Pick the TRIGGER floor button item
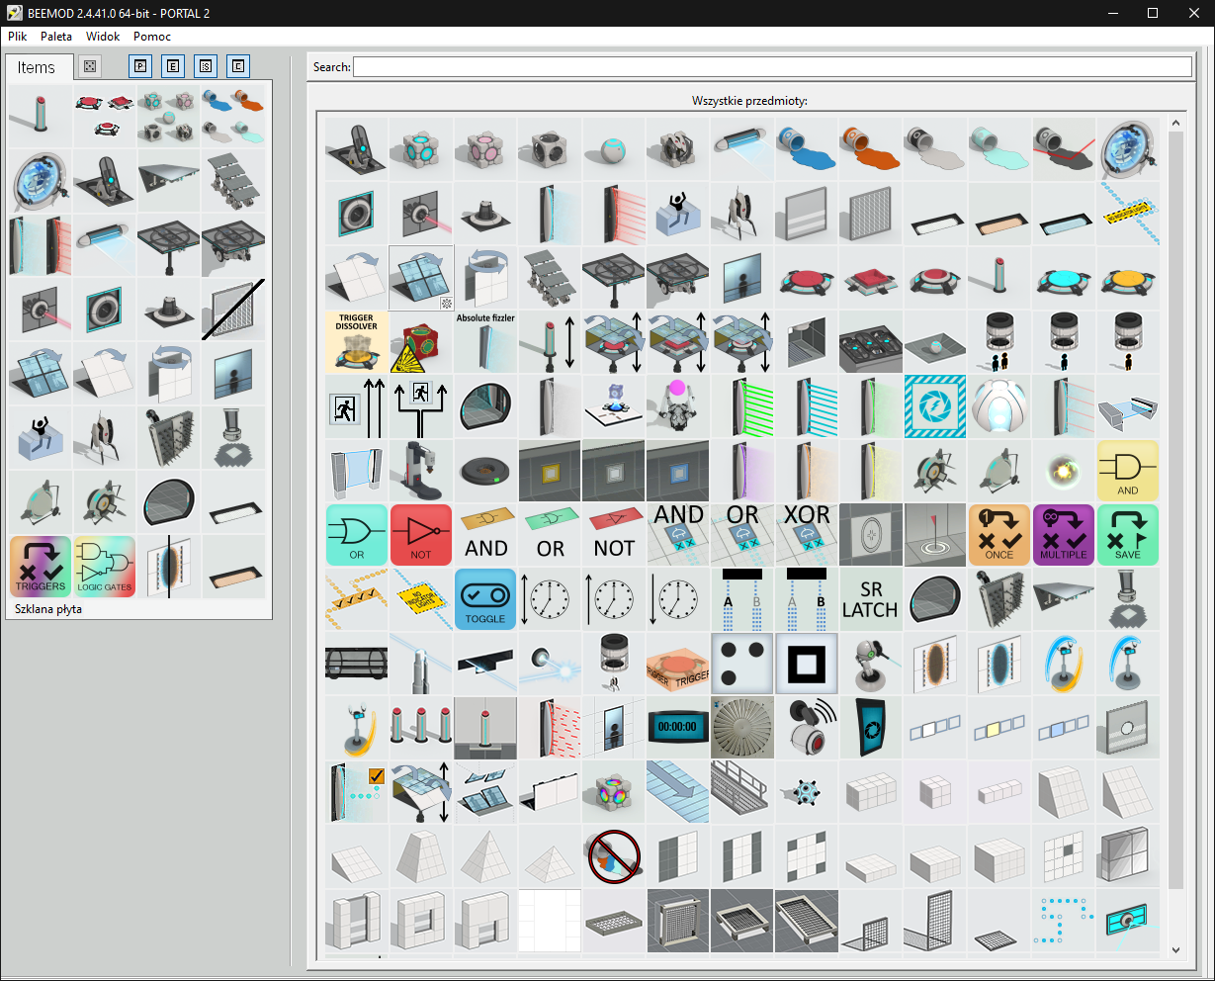The width and height of the screenshot is (1215, 981). (678, 664)
